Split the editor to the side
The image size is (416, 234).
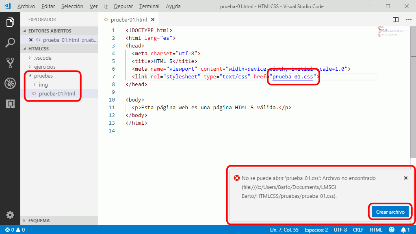pyautogui.click(x=396, y=19)
